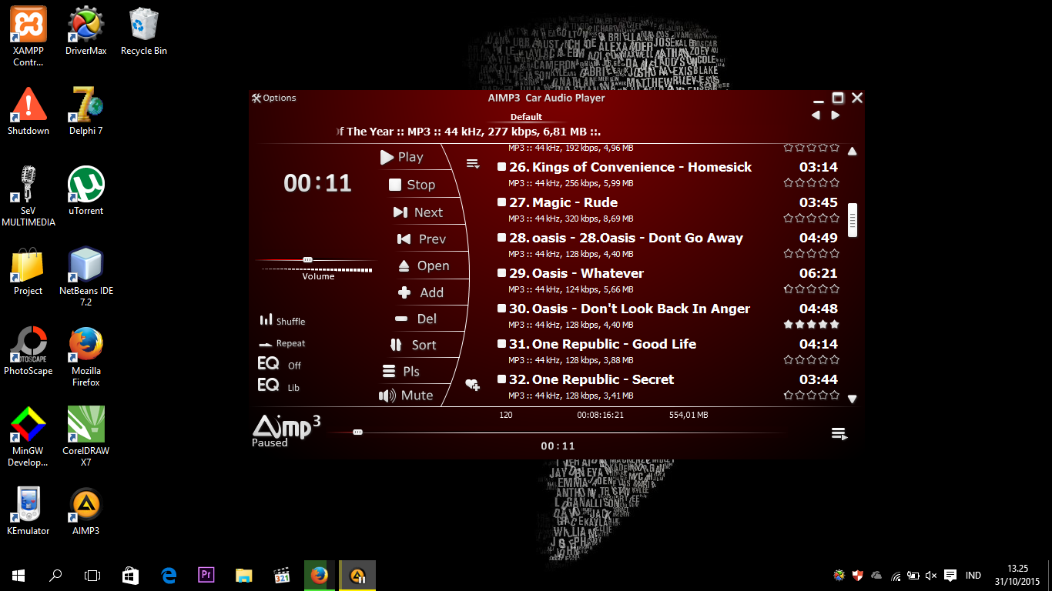The height and width of the screenshot is (591, 1052).
Task: Select the NetBeans IDE 7.2 icon
Action: (86, 276)
